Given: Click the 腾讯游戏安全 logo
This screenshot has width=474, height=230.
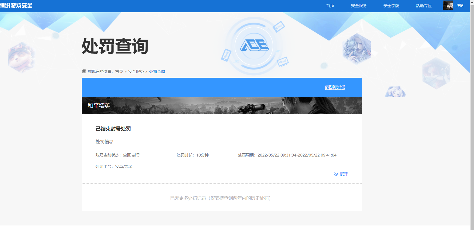Looking at the screenshot, I should tap(16, 5).
